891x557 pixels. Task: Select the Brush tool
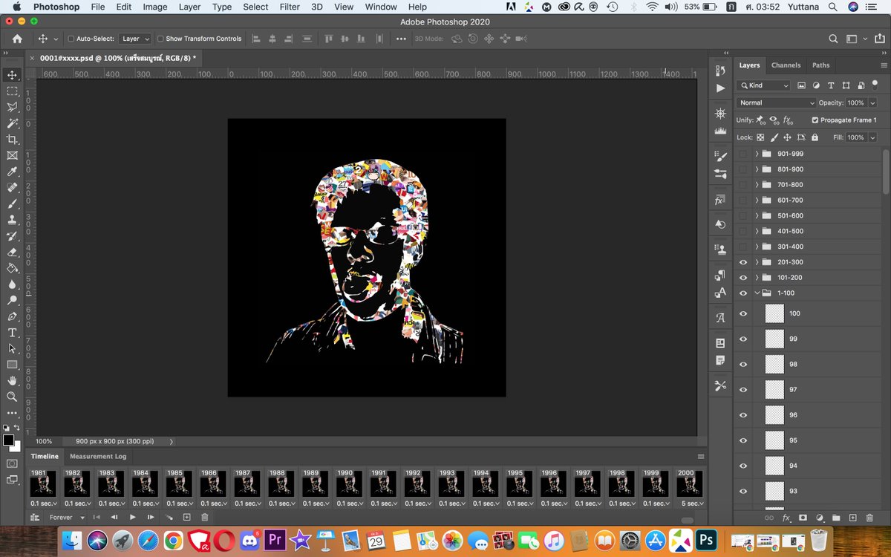[x=12, y=203]
